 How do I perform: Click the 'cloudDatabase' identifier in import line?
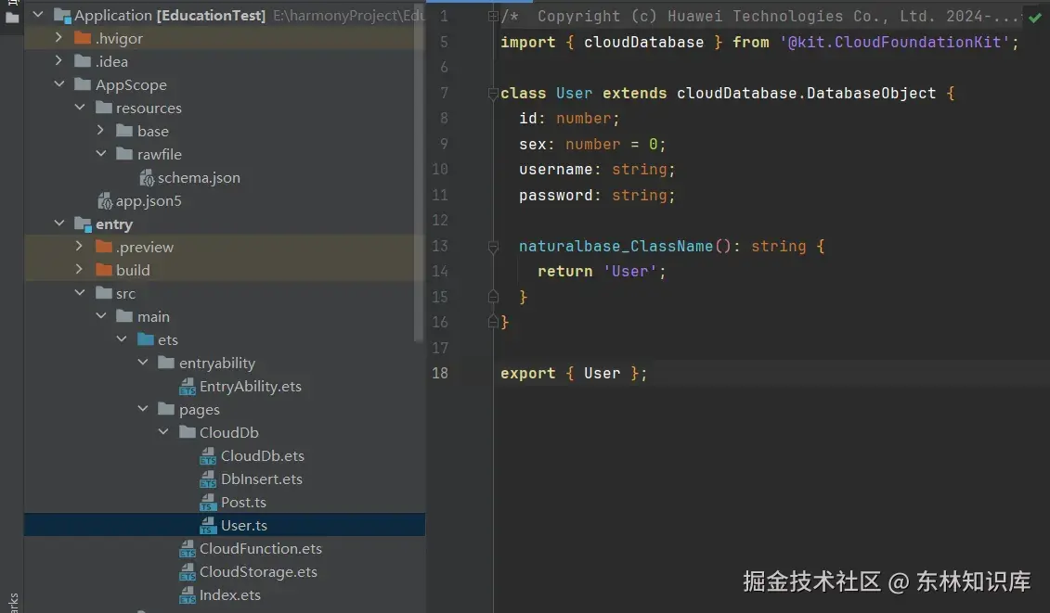point(643,42)
